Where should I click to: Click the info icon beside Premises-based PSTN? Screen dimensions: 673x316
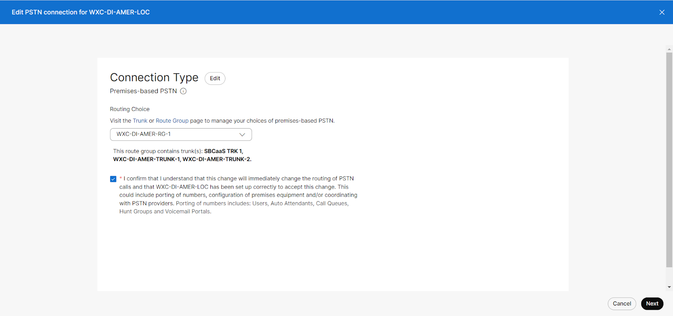tap(183, 91)
